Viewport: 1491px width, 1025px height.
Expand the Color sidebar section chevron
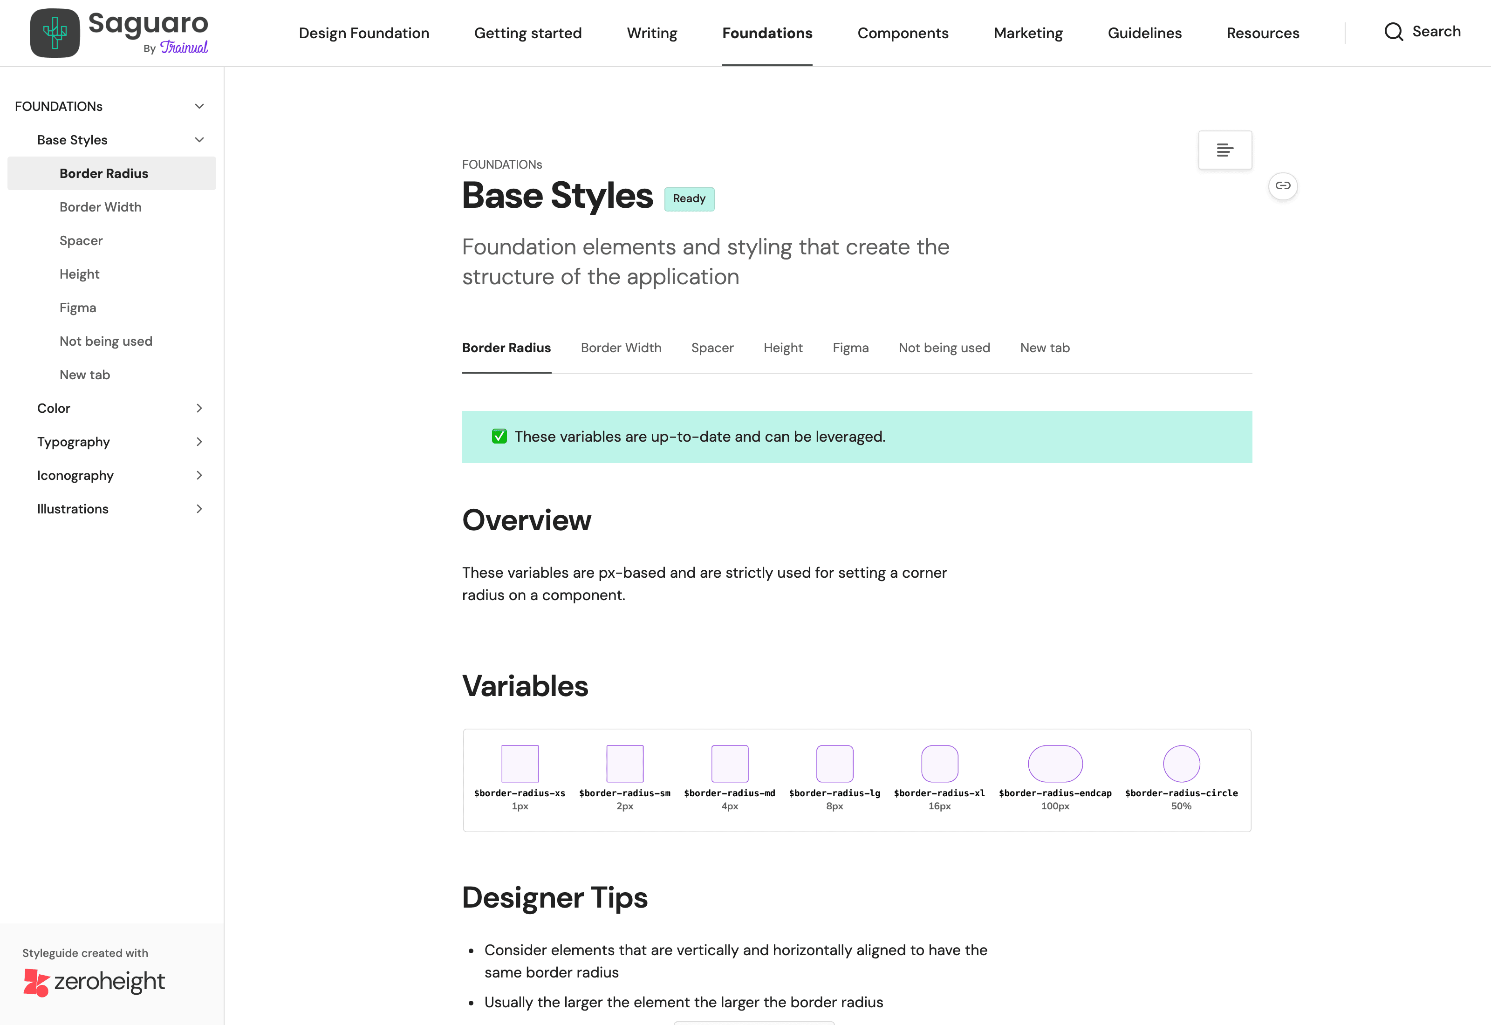(x=199, y=408)
